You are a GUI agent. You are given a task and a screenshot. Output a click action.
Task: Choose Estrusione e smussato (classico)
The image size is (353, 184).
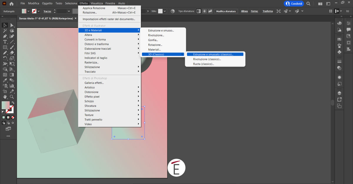215,54
